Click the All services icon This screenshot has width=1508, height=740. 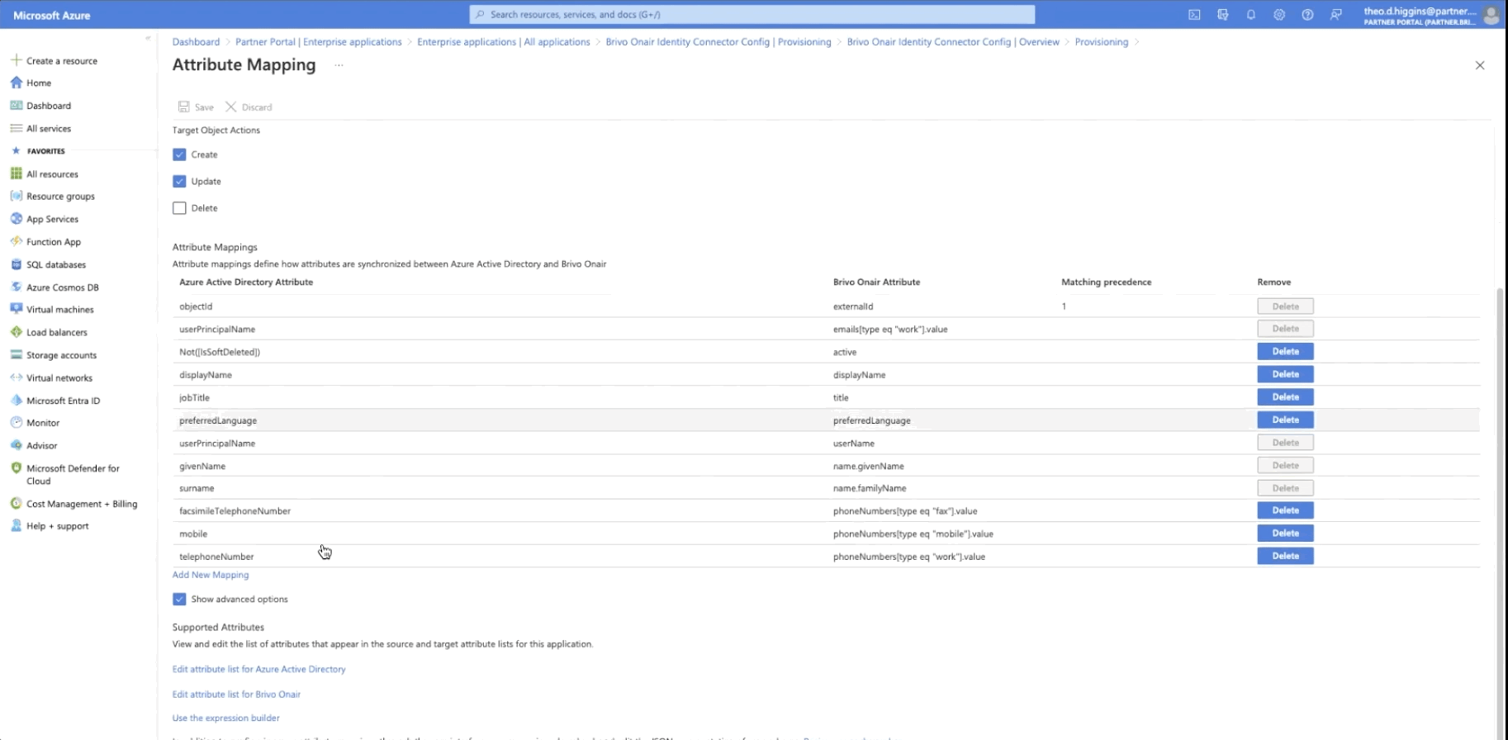click(16, 128)
